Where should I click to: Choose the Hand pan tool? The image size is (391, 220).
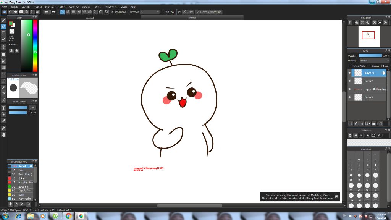pyautogui.click(x=3, y=135)
